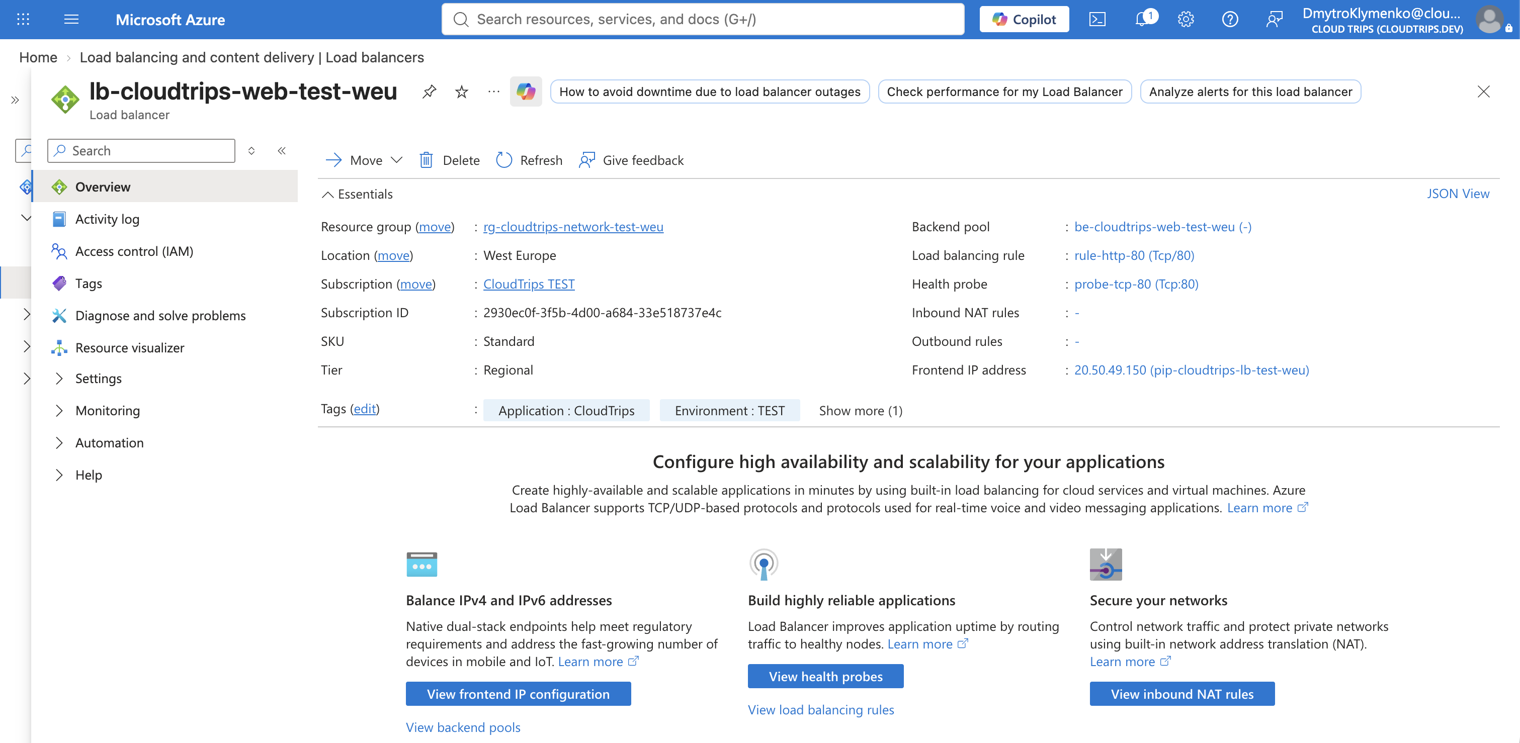Click the account avatar picture
The width and height of the screenshot is (1520, 743).
pyautogui.click(x=1489, y=20)
